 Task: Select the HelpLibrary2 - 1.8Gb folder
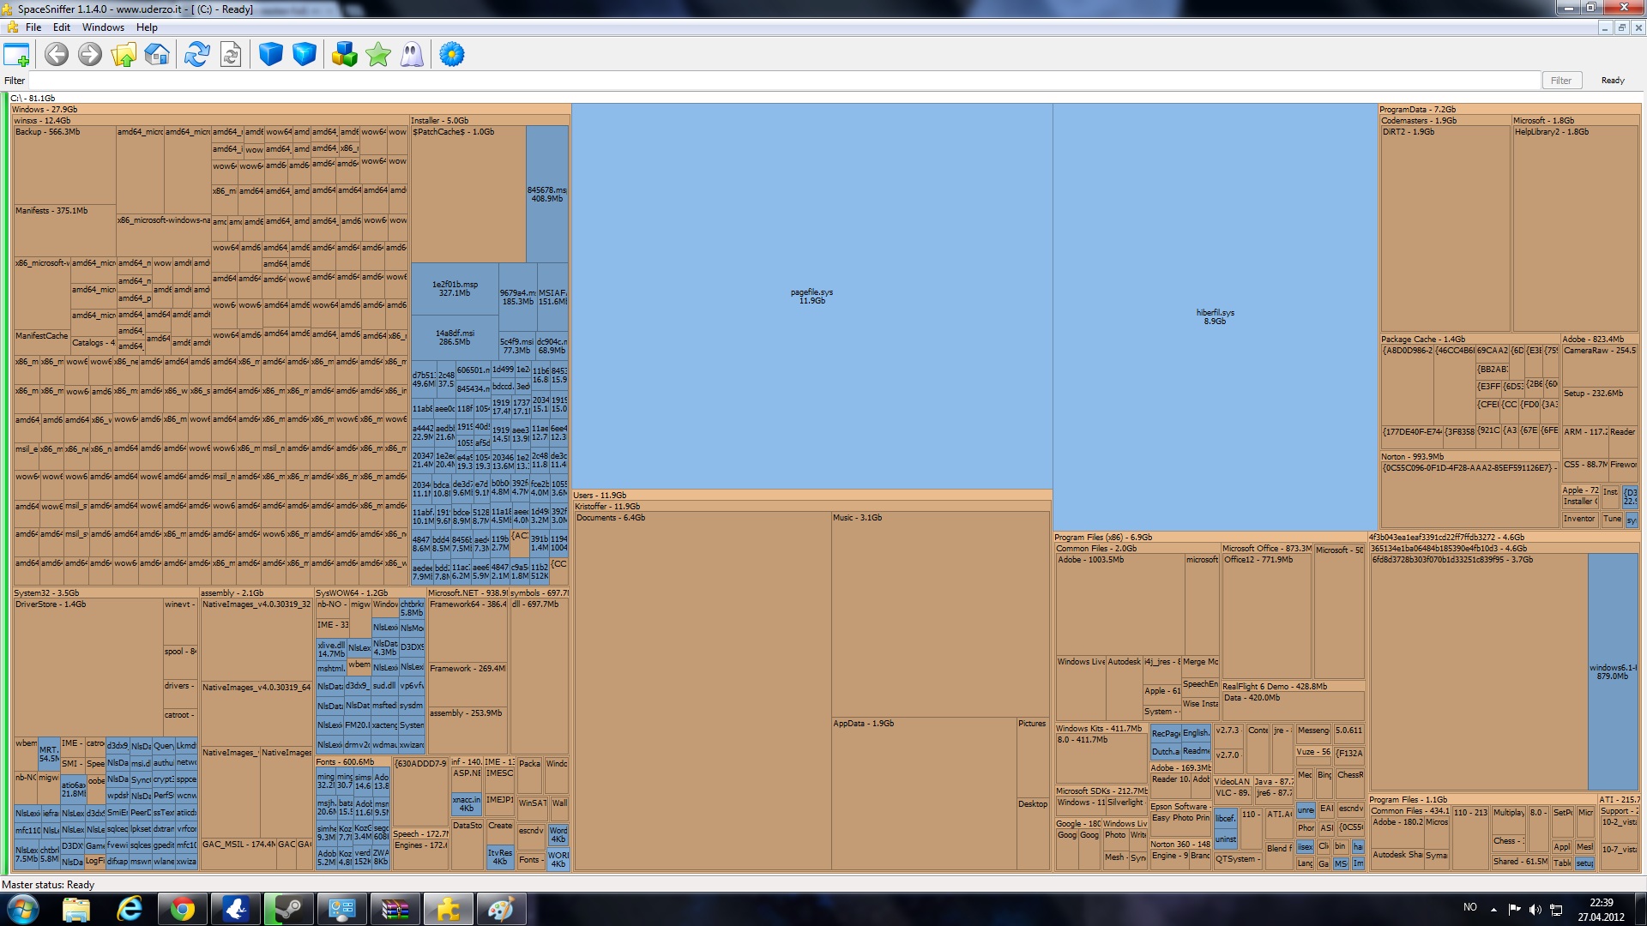click(1576, 229)
